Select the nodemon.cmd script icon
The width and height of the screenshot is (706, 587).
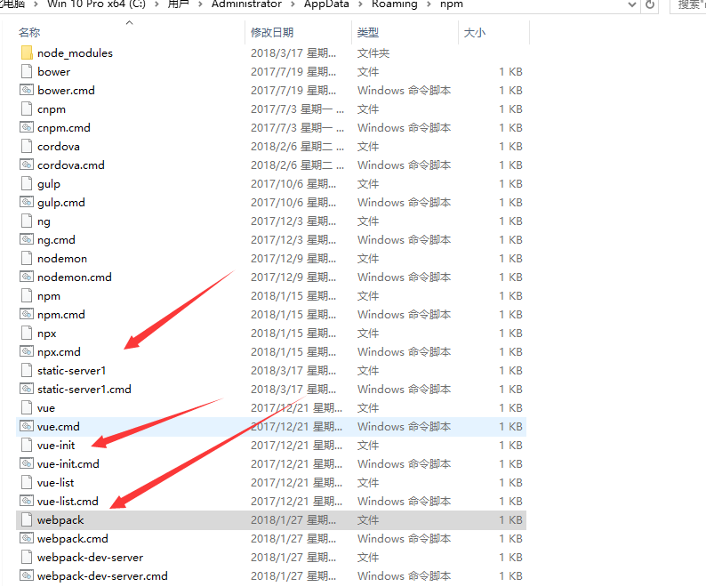click(27, 277)
